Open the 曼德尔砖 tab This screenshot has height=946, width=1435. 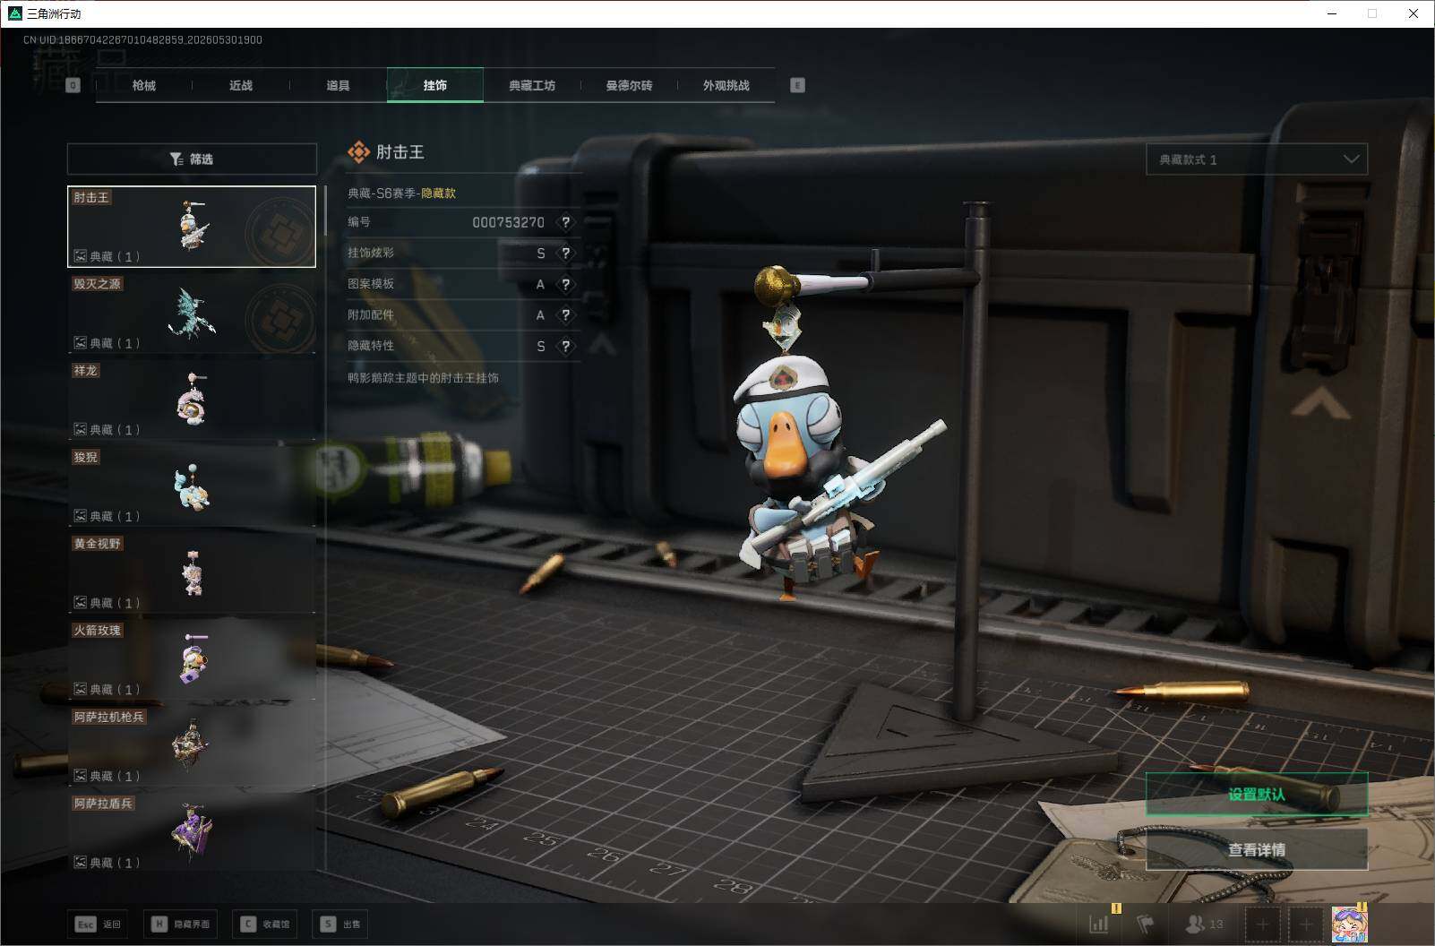pos(629,85)
